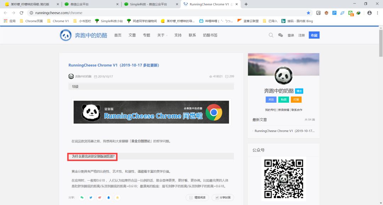The width and height of the screenshot is (383, 205).
Task: Open the 已导入 bookmark folder
Action: tap(270, 21)
